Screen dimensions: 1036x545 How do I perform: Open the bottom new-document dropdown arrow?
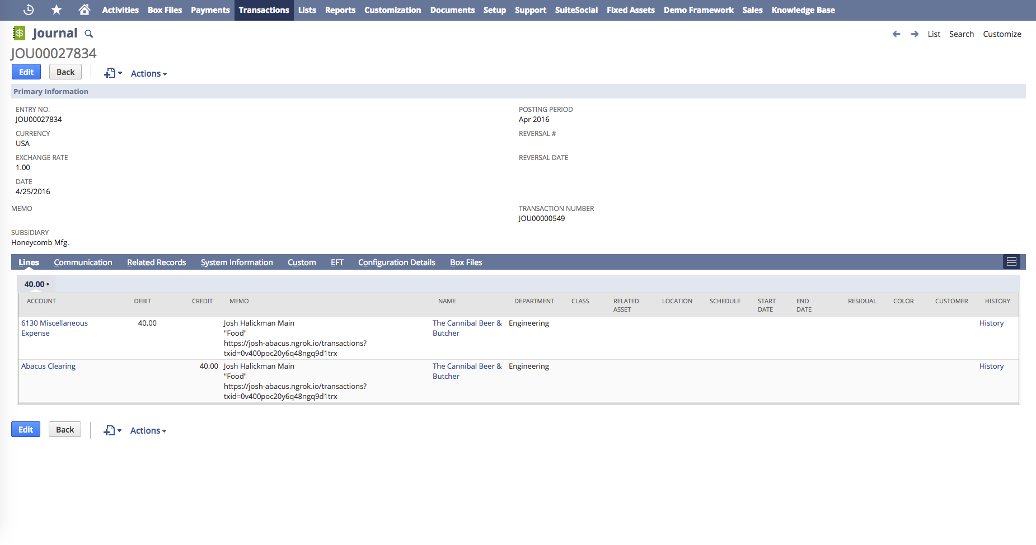coord(119,431)
